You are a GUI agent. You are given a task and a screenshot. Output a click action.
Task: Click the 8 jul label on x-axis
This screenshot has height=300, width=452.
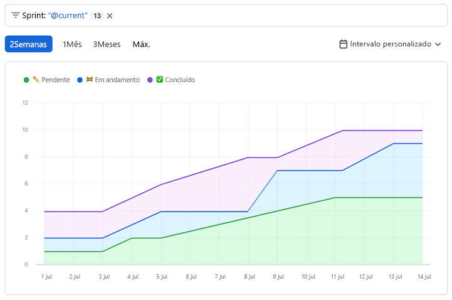[x=249, y=276]
